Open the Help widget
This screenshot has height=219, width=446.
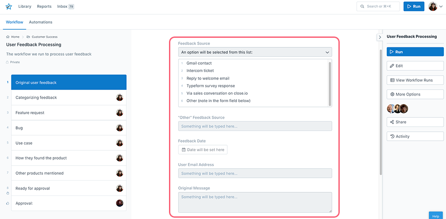click(436, 216)
